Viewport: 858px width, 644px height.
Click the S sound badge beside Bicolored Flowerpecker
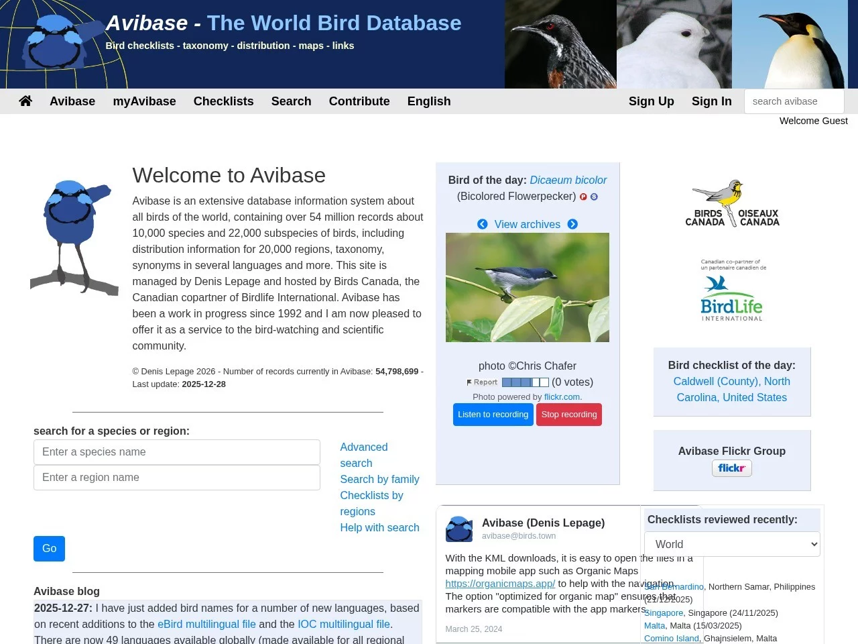[x=594, y=197]
